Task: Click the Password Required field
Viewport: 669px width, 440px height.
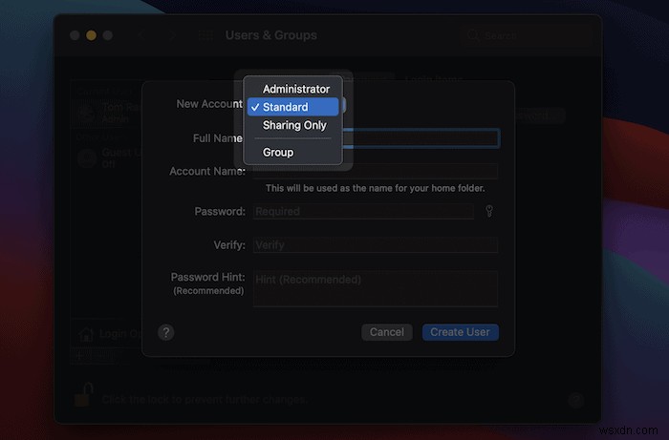Action: 363,211
